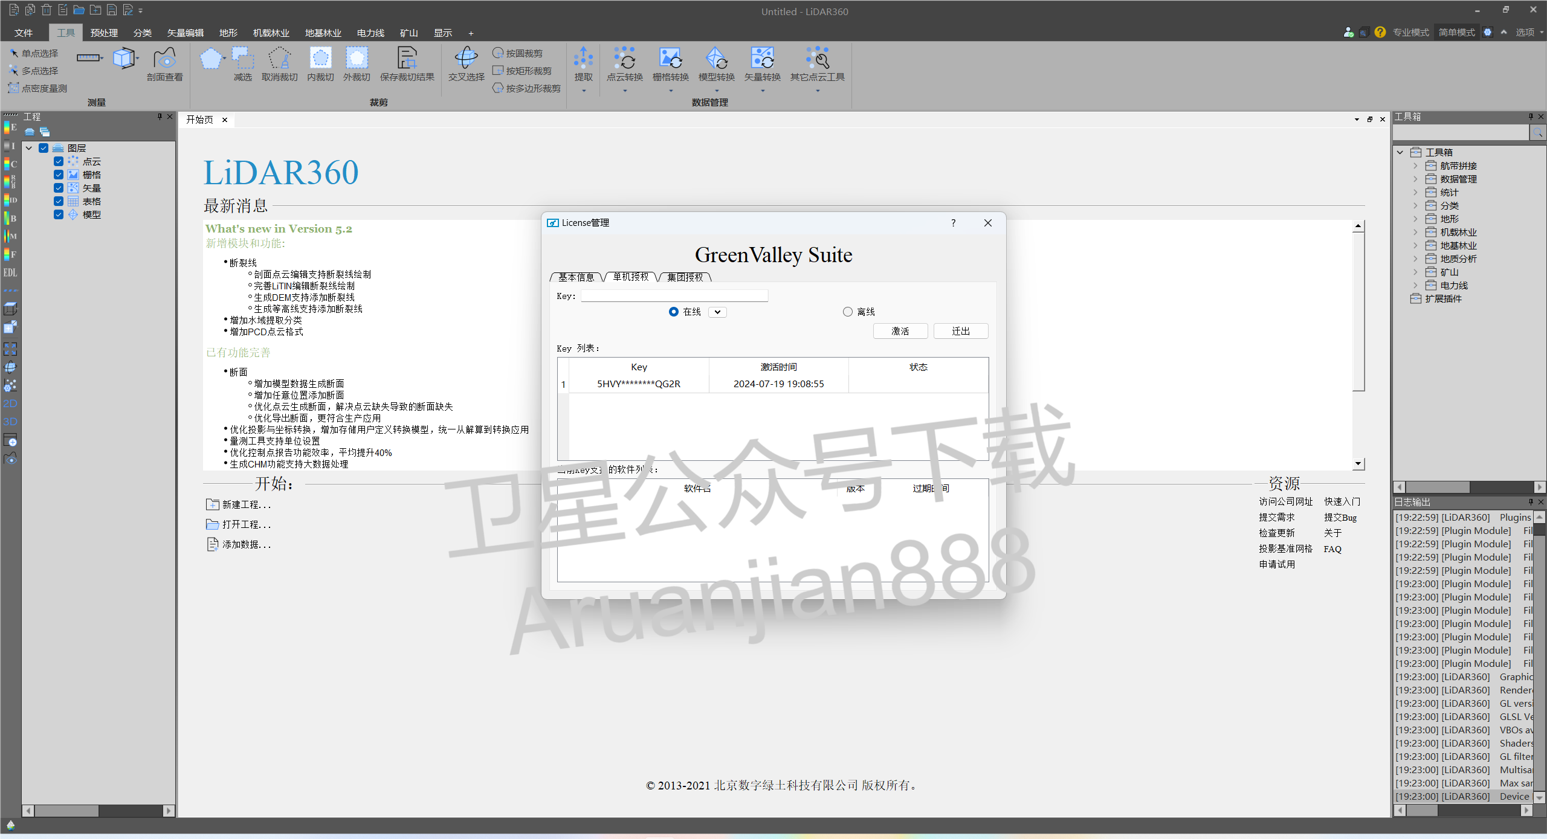Open the 剖面查看 profile view tool
The image size is (1547, 839).
(x=164, y=65)
